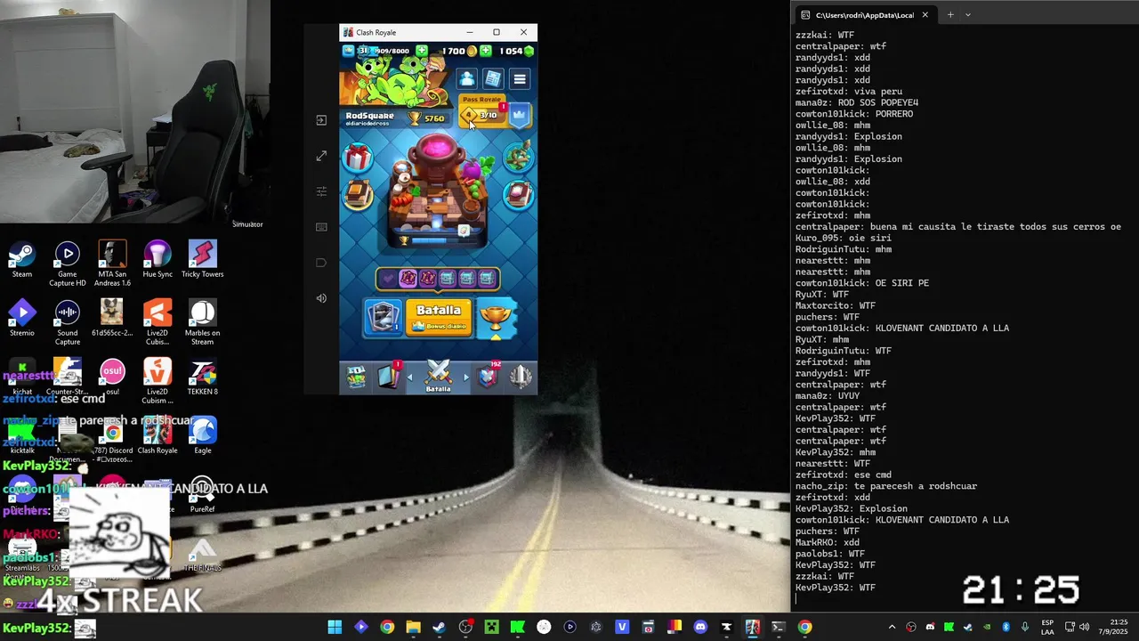Open the news feed icon in Clash Royale
1139x641 pixels.
point(493,78)
